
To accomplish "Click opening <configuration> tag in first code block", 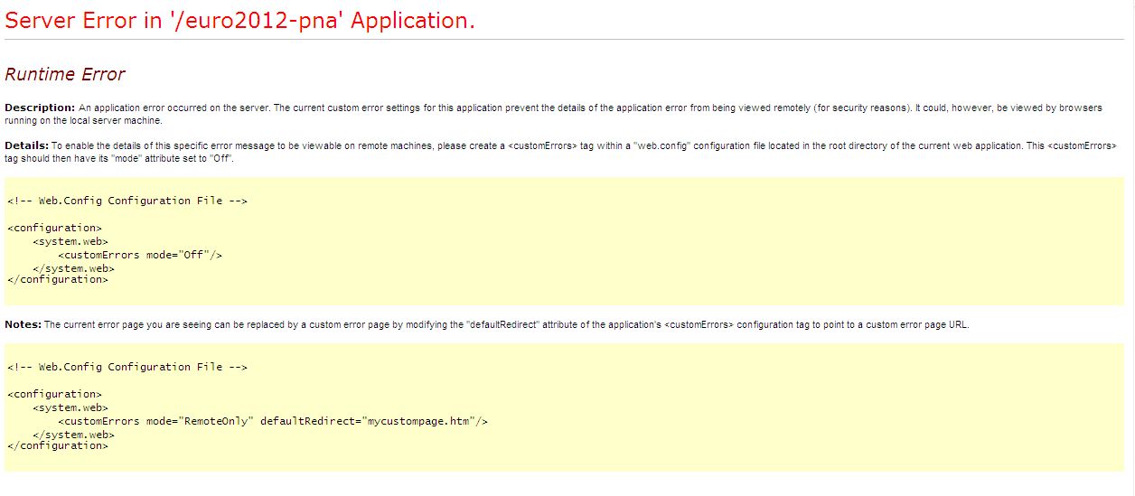I will (x=54, y=228).
